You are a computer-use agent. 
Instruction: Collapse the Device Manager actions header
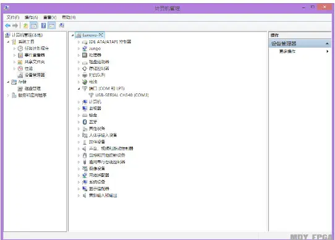(x=327, y=44)
